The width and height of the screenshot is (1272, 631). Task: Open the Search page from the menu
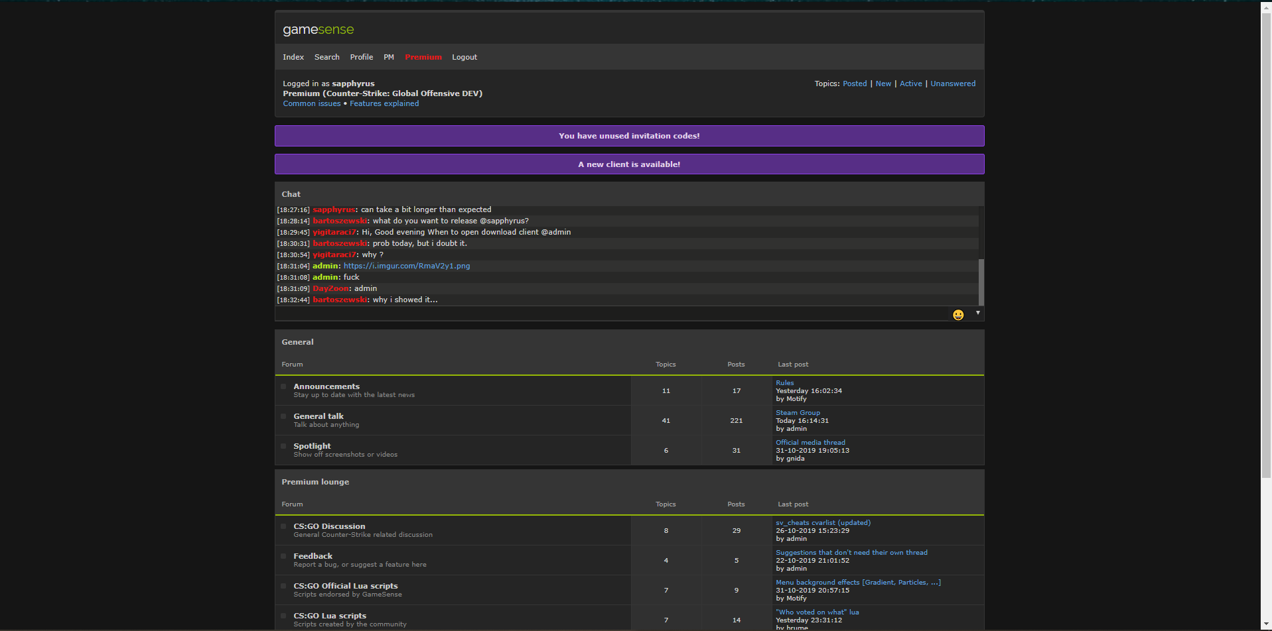point(326,57)
